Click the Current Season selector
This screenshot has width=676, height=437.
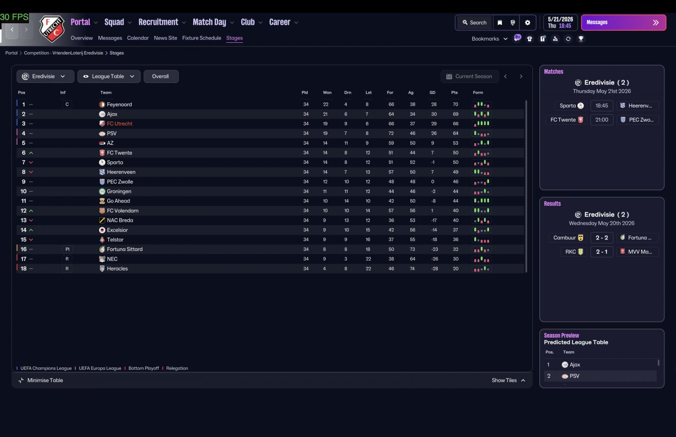pyautogui.click(x=470, y=77)
